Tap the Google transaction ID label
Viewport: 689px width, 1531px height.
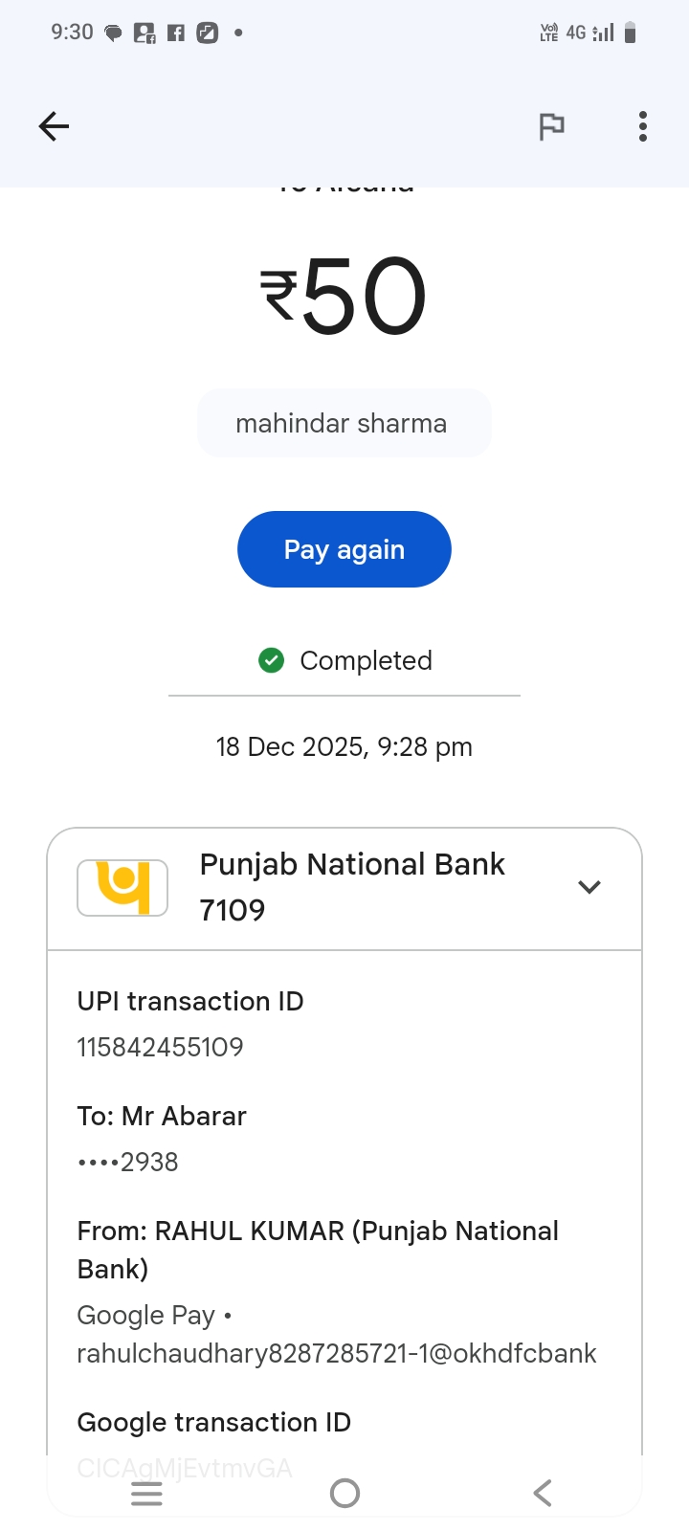(x=214, y=1423)
